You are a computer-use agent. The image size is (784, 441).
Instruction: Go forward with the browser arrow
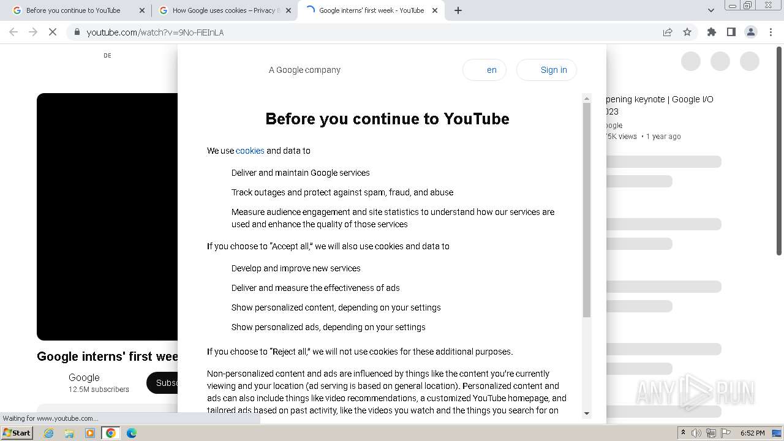pos(33,32)
